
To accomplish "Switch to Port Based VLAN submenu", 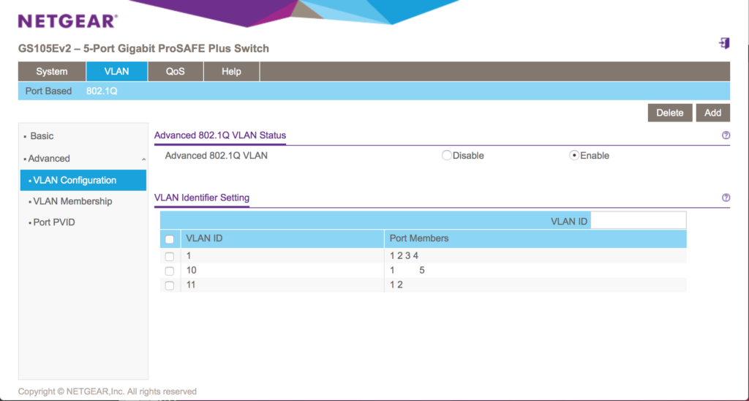I will click(x=48, y=91).
